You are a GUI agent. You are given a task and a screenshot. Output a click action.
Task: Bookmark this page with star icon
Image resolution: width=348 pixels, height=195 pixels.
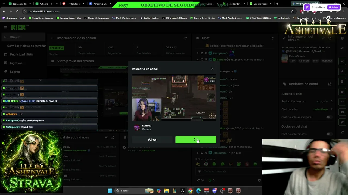click(x=292, y=11)
